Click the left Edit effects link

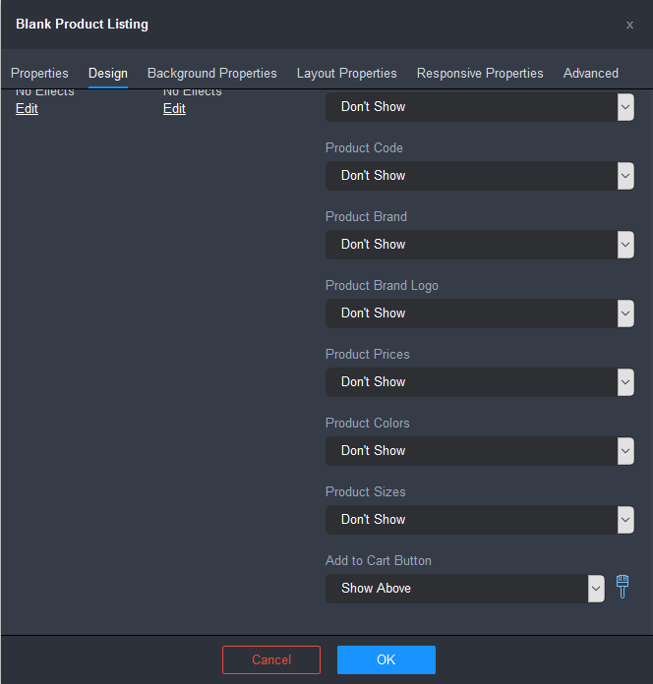(27, 108)
